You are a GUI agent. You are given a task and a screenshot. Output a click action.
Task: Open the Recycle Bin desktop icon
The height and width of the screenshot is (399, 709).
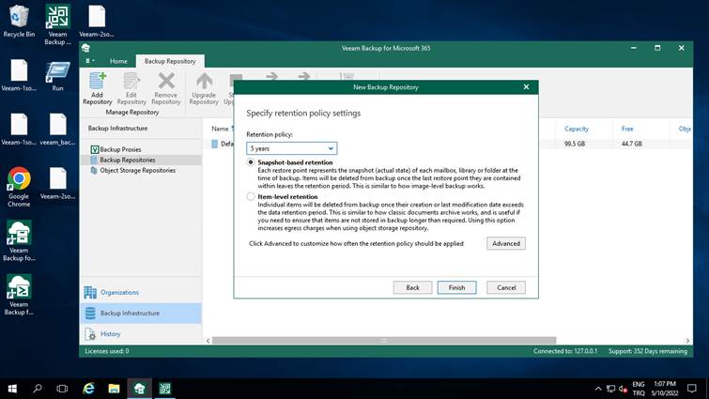(19, 21)
